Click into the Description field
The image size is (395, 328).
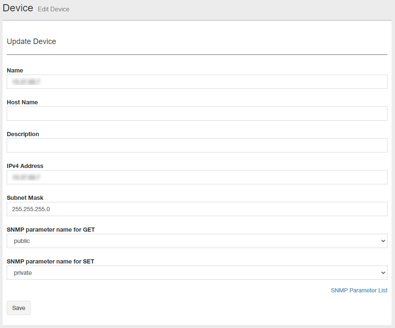[x=197, y=145]
